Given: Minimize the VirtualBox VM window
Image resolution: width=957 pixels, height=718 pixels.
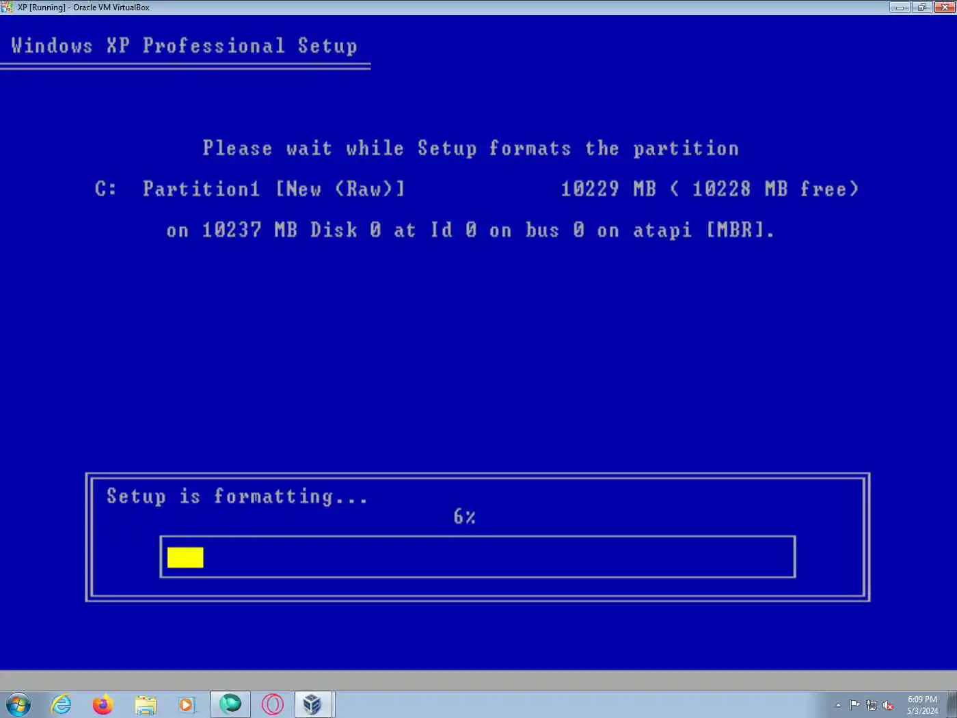Looking at the screenshot, I should coord(899,7).
